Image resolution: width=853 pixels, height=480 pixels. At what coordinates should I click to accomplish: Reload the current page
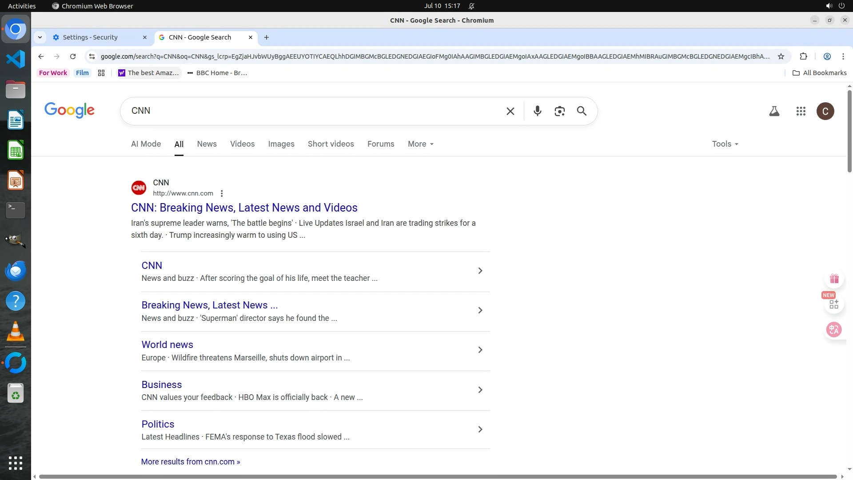(73, 56)
